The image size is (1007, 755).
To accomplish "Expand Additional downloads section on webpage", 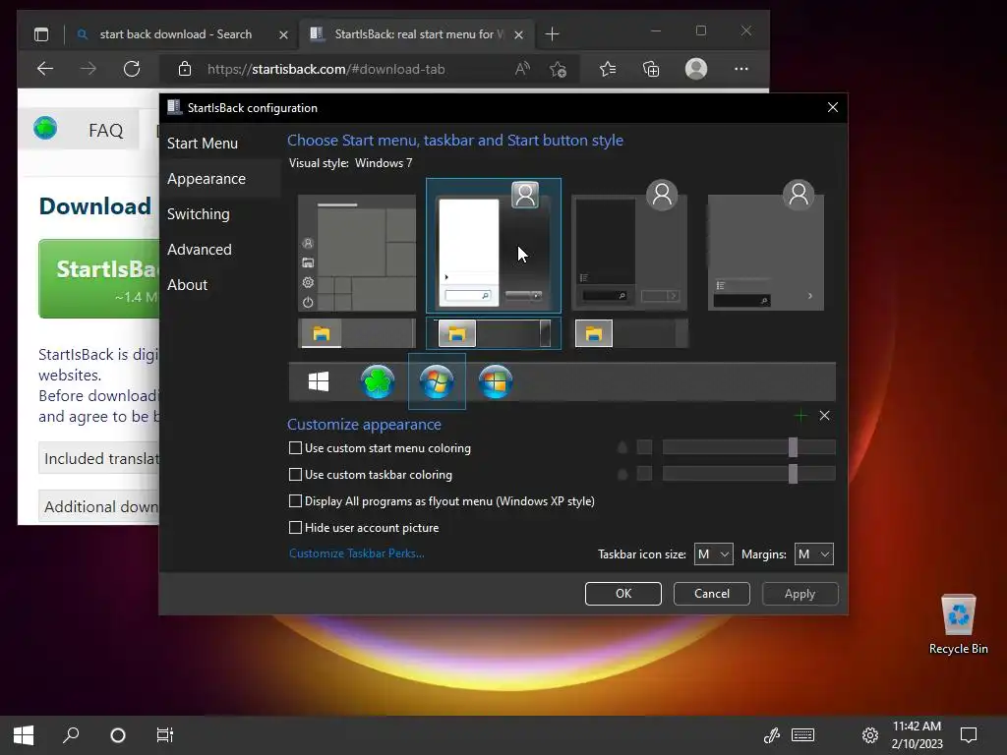I will click(x=99, y=506).
